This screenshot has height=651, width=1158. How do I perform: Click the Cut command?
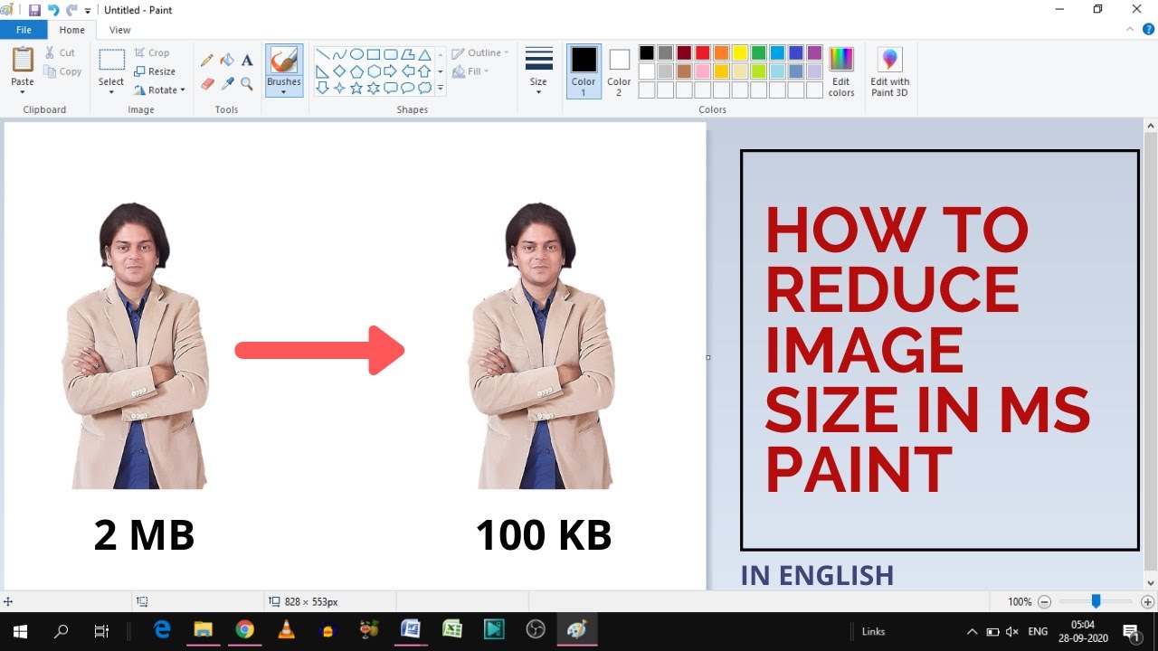(61, 52)
